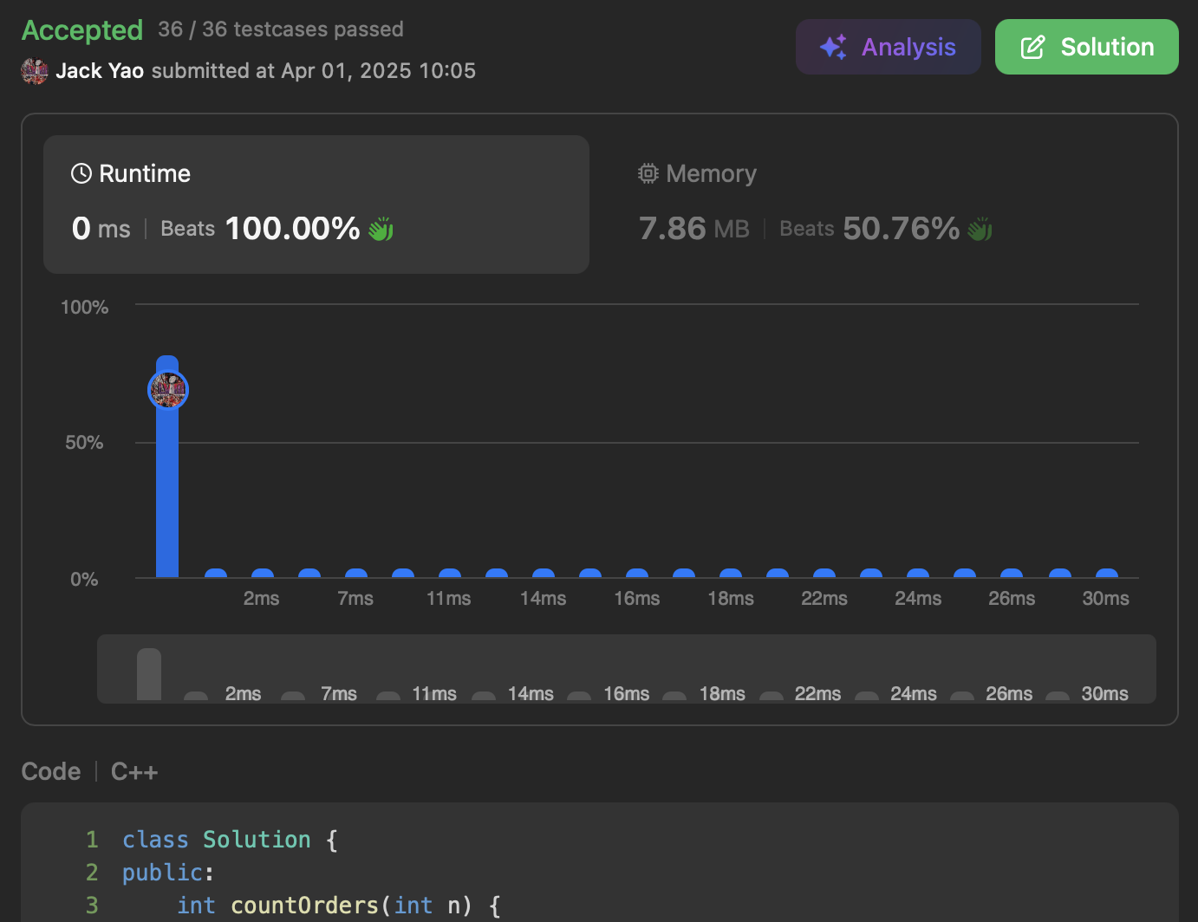Open the green Solution button
Screen dimensions: 1198x922
[1087, 47]
